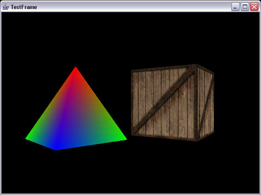The width and height of the screenshot is (261, 195).
Task: Close the TestFrame window
Action: coord(254,7)
